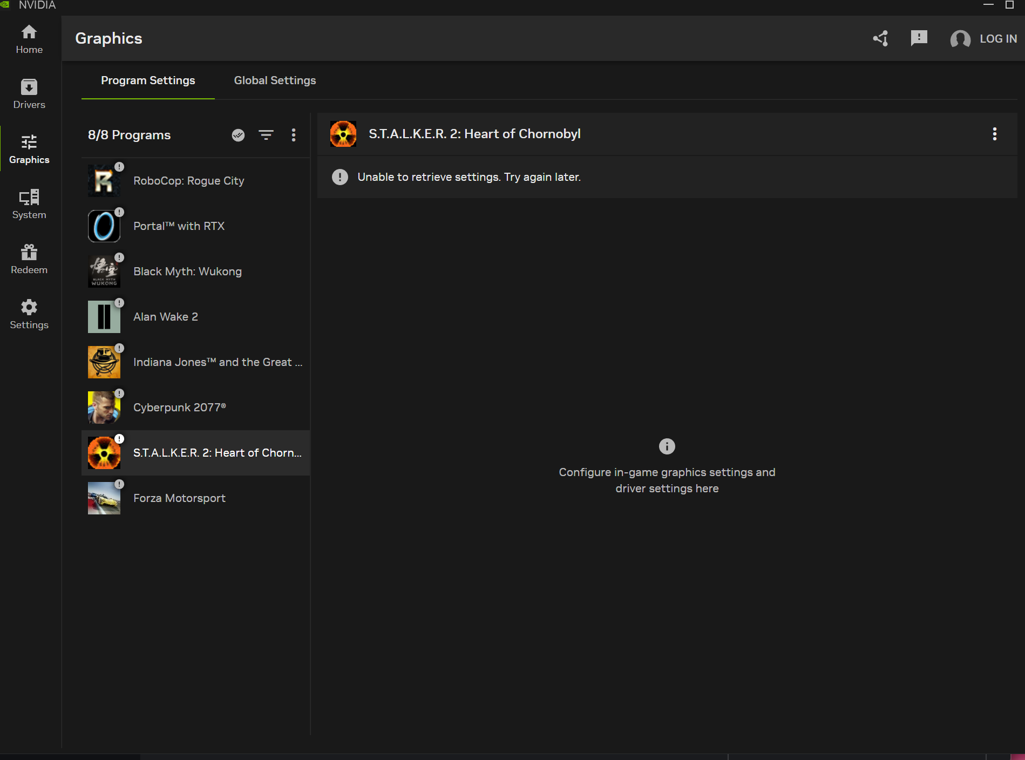
Task: Click the Alan Wake 2 thumbnail
Action: pyautogui.click(x=104, y=317)
